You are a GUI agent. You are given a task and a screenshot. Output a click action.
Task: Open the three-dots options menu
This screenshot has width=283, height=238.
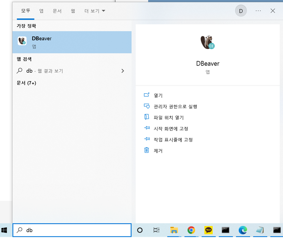tap(258, 11)
